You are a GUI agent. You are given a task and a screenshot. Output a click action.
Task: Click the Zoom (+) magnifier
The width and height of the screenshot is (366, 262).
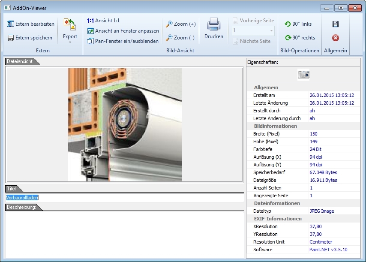169,24
